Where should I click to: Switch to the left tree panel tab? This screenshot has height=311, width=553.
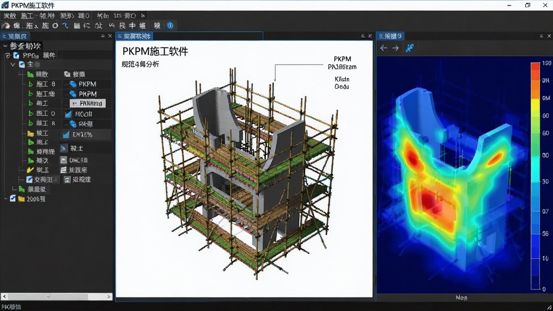(15, 36)
